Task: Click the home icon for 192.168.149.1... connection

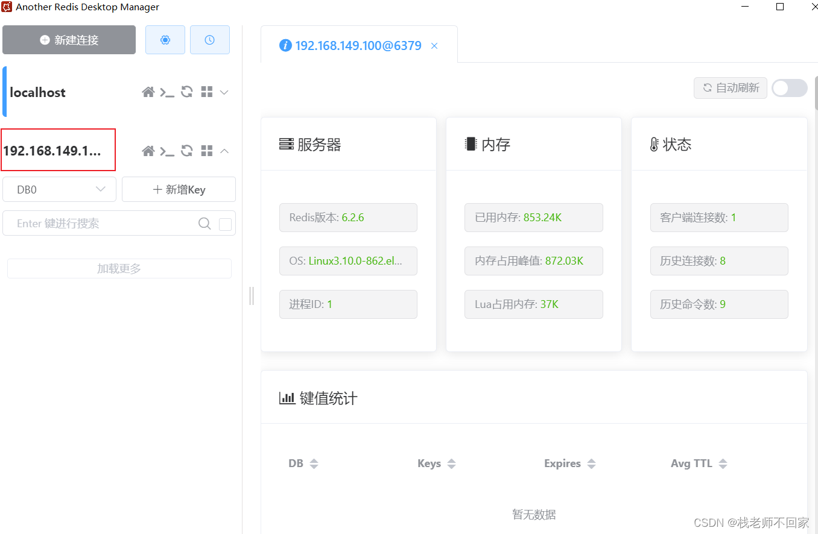Action: [148, 151]
